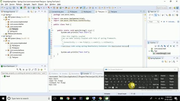Click the Quick Access field
Viewport: 180px width, 101px height.
pyautogui.click(x=161, y=8)
